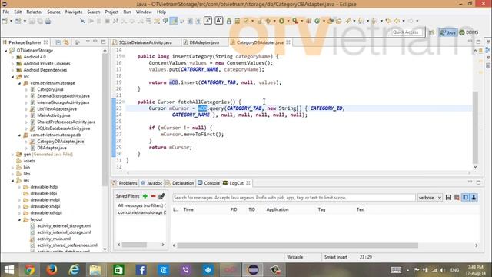This screenshot has height=277, width=492.
Task: Toggle saved filters view display
Action: (x=465, y=197)
